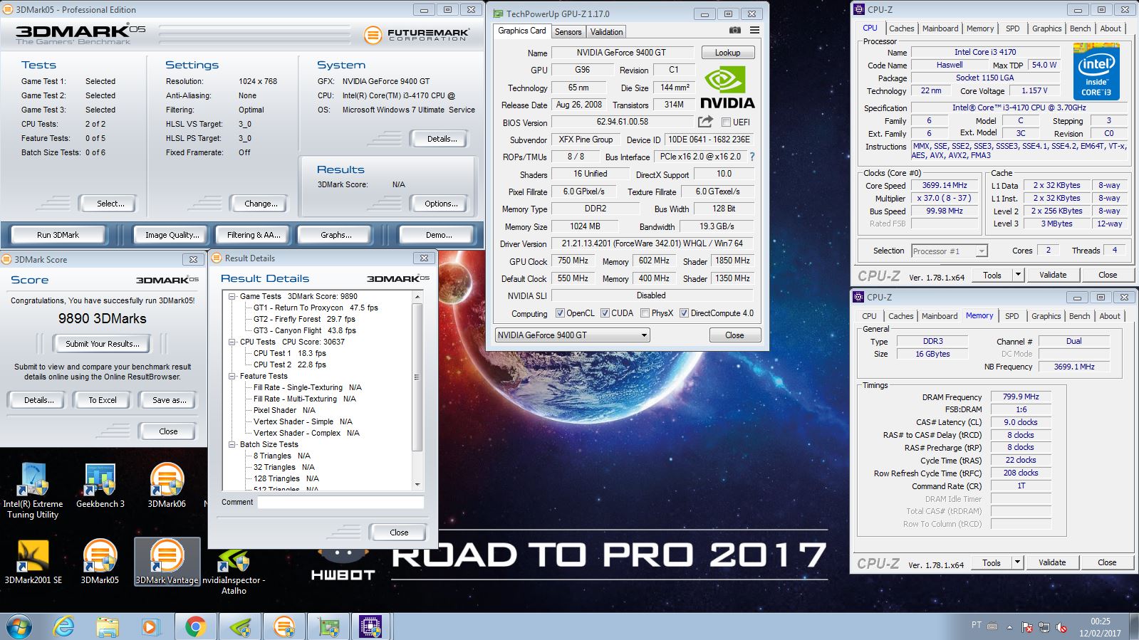Toggle the PhysX checkbox in GPU-Z
Screen dimensions: 1139x640
pos(645,313)
